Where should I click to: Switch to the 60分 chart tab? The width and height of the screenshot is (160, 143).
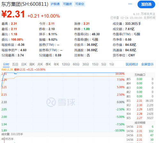point(76,64)
